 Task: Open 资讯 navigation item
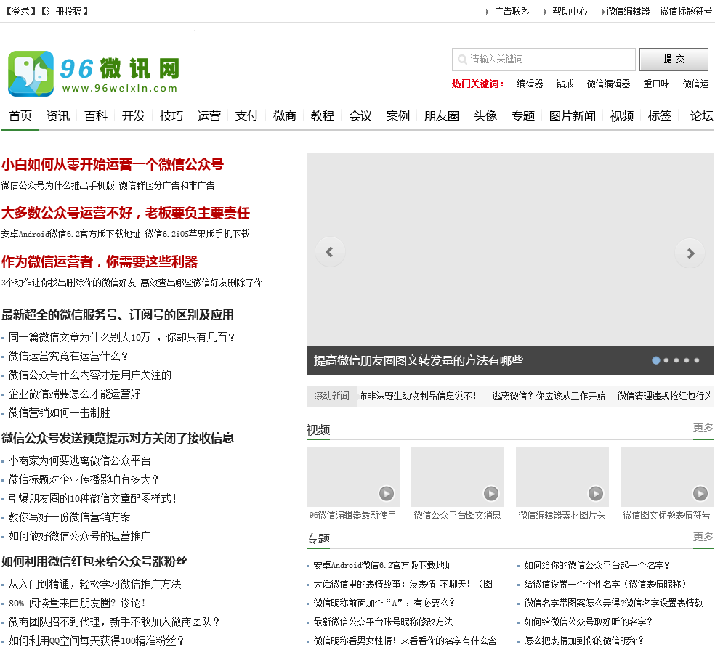click(58, 116)
